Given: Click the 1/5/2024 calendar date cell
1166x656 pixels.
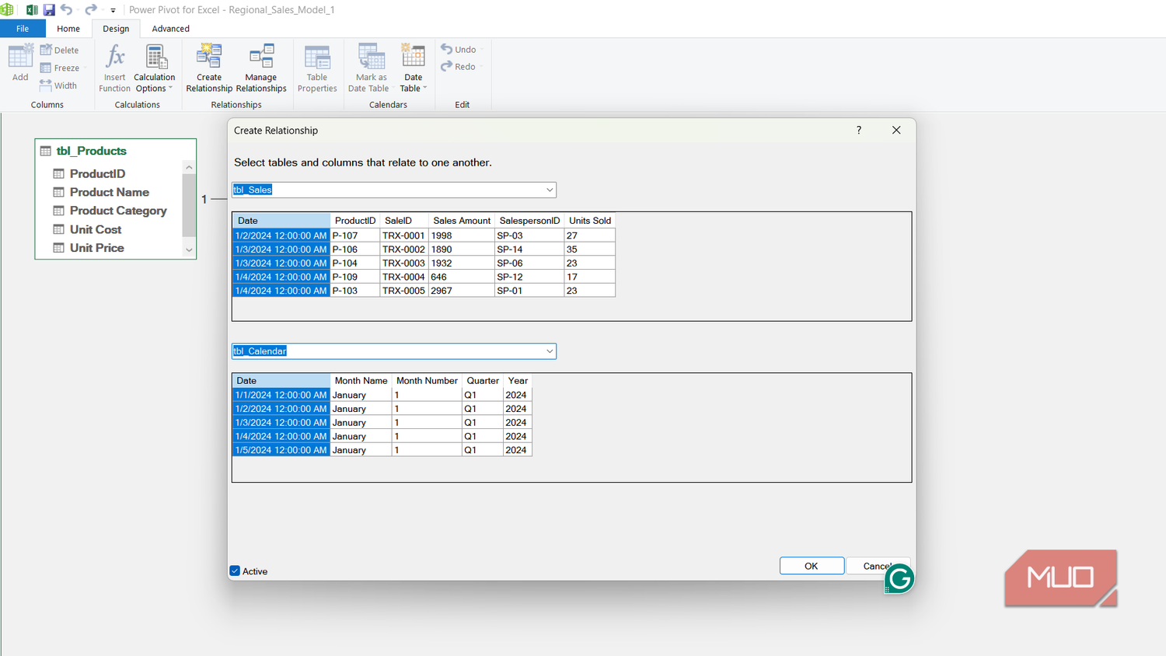Looking at the screenshot, I should (x=281, y=450).
